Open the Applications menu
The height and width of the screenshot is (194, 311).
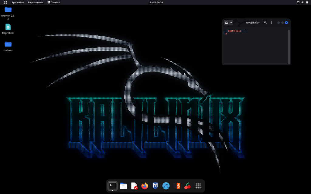pyautogui.click(x=18, y=2)
